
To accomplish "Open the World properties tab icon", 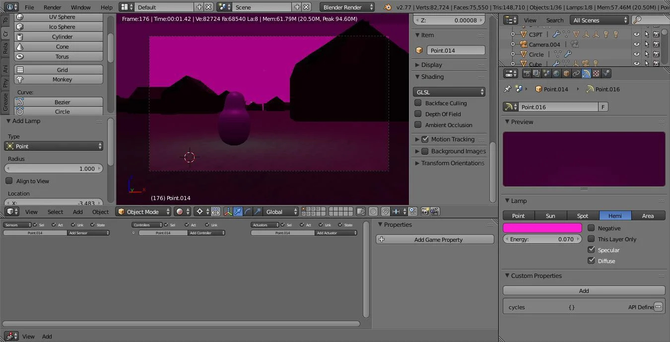I will (x=556, y=73).
